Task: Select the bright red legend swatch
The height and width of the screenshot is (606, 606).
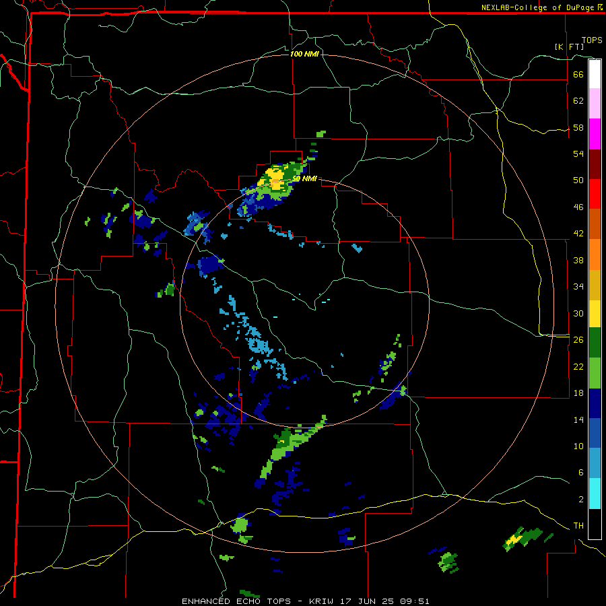Action: [x=595, y=194]
